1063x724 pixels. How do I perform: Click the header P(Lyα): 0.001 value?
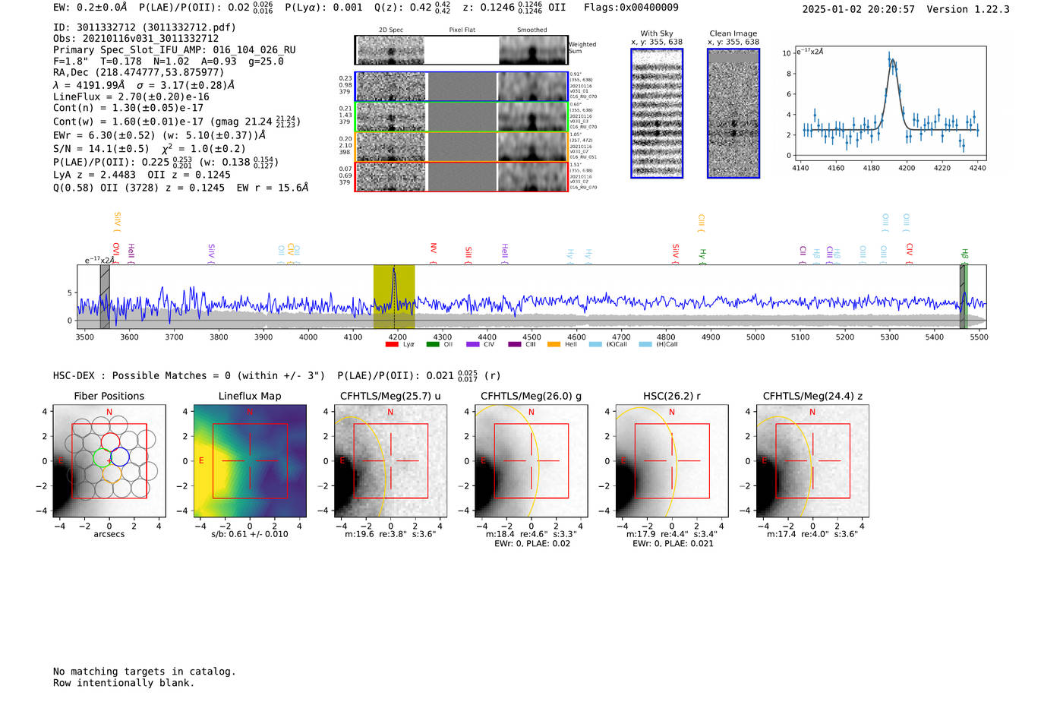[x=324, y=8]
